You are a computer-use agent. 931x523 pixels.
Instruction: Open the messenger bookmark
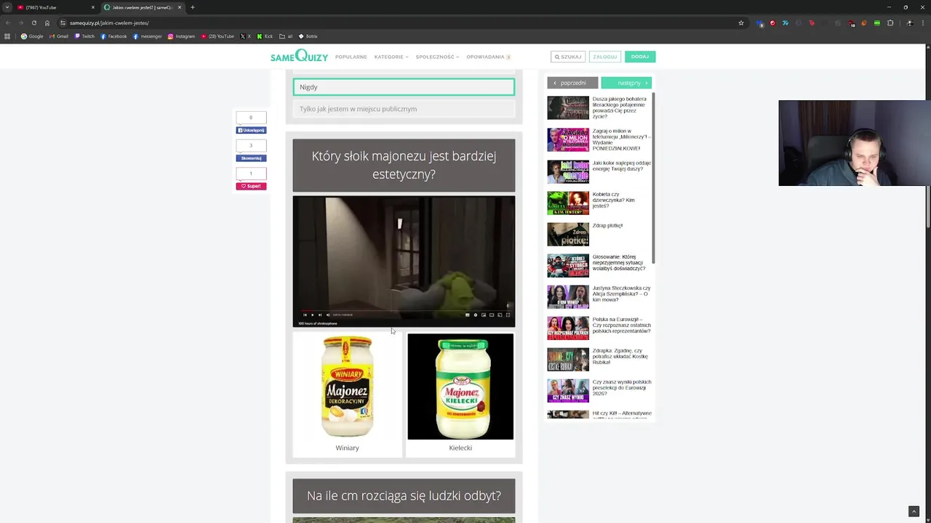[x=148, y=36]
